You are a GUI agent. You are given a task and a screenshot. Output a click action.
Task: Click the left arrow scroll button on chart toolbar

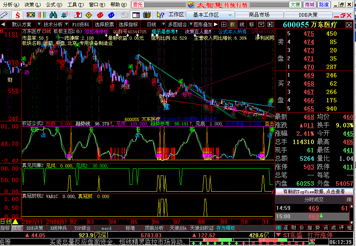click(3, 24)
